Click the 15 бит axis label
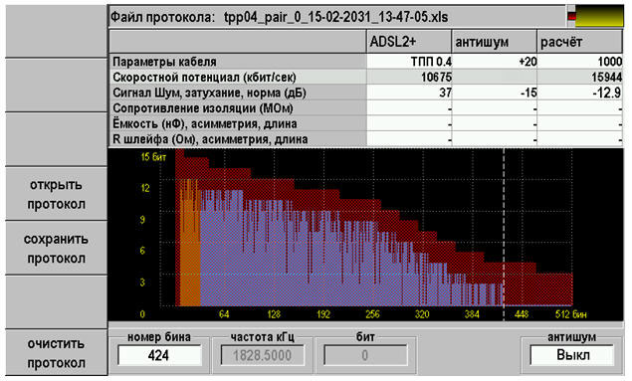 pos(153,157)
